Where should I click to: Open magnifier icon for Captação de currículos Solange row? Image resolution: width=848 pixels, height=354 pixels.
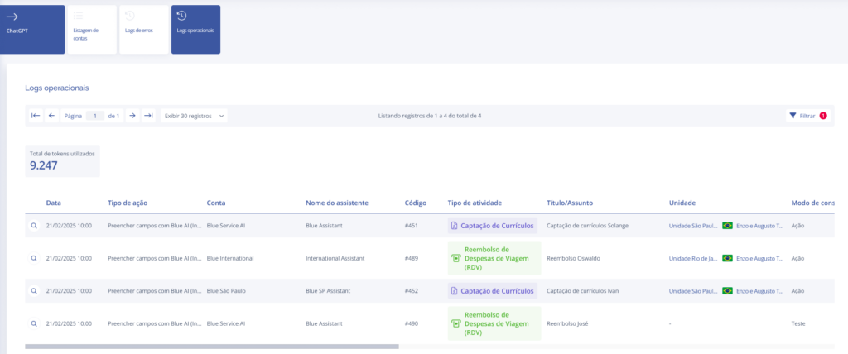click(34, 225)
